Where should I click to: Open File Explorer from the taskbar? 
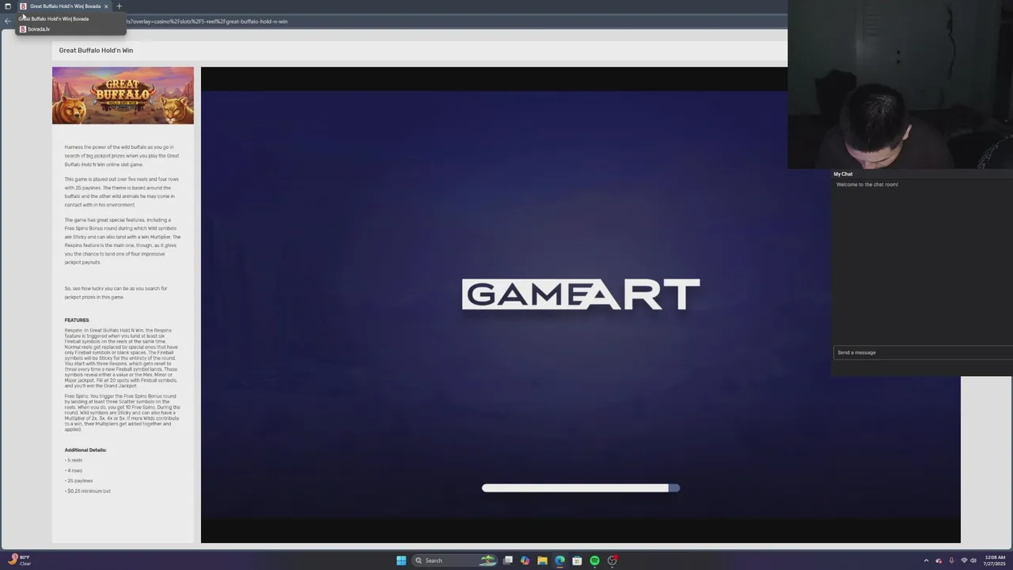[x=542, y=560]
